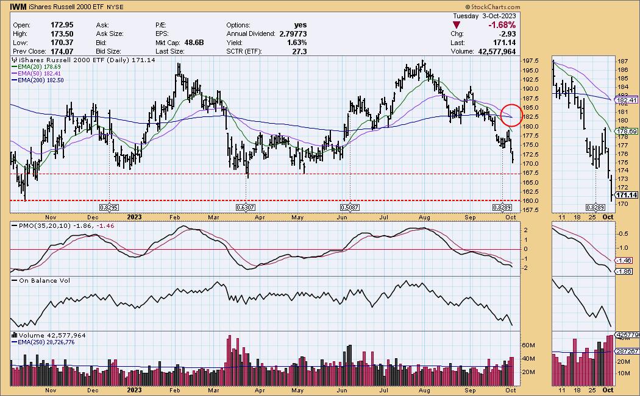Click the red down-triangle change indicator
This screenshot has height=396, width=640.
click(457, 26)
